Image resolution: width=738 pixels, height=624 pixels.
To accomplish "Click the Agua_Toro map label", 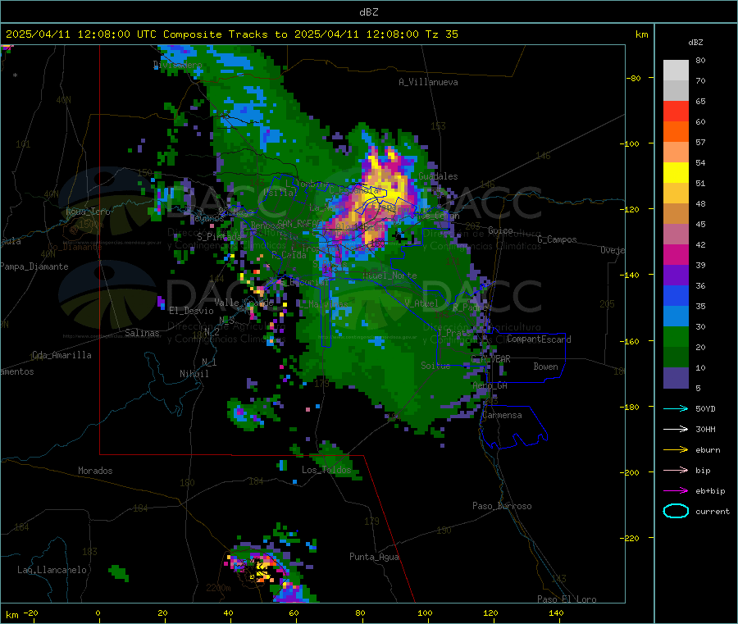I will coord(88,212).
